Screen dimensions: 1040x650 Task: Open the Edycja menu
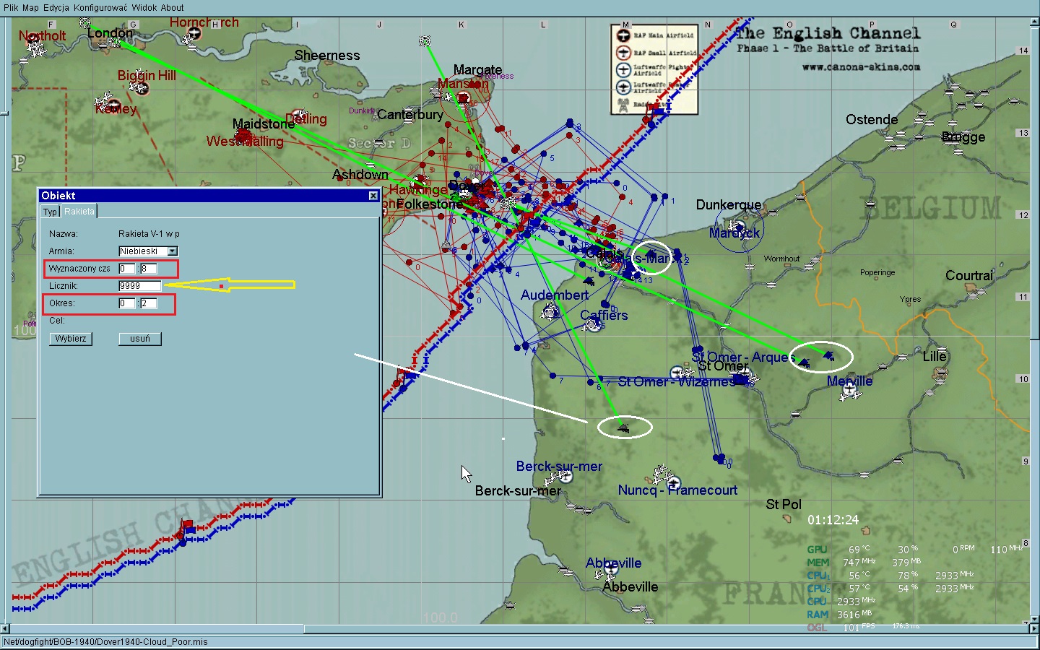point(56,8)
